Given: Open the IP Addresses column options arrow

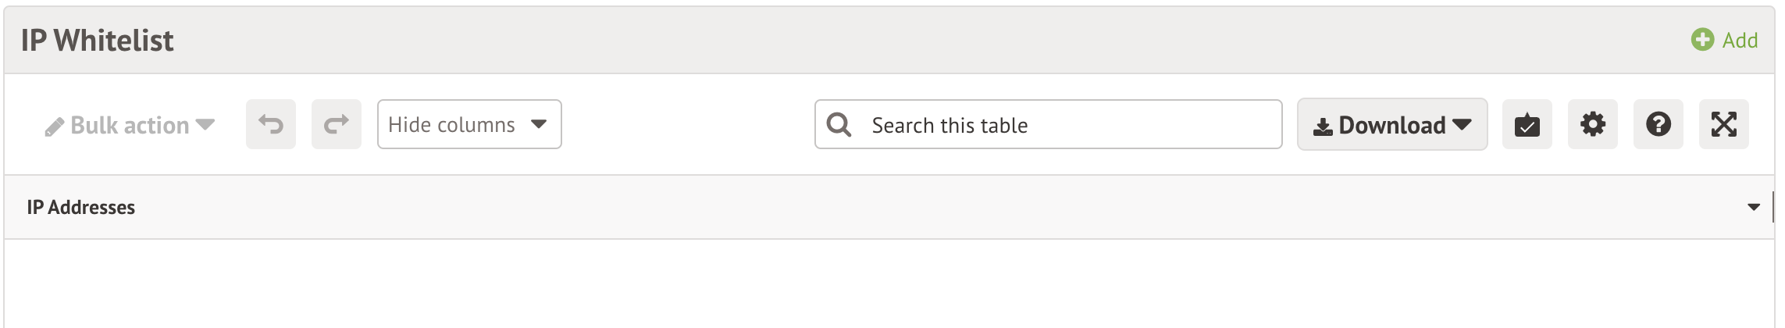Looking at the screenshot, I should pos(1754,208).
